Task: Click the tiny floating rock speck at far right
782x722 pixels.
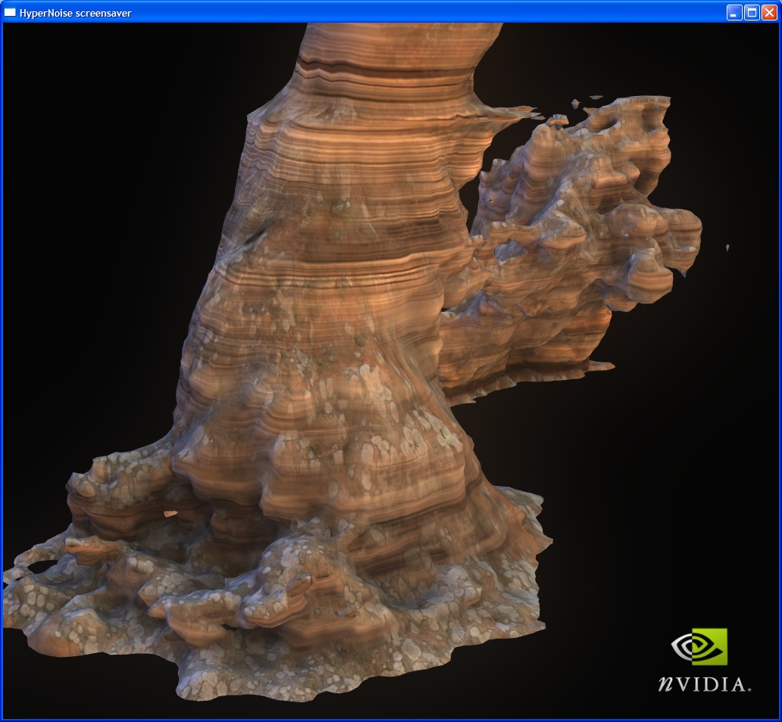Action: 727,247
